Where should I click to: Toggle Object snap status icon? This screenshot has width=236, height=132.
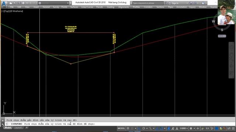pyautogui.click(x=161, y=128)
